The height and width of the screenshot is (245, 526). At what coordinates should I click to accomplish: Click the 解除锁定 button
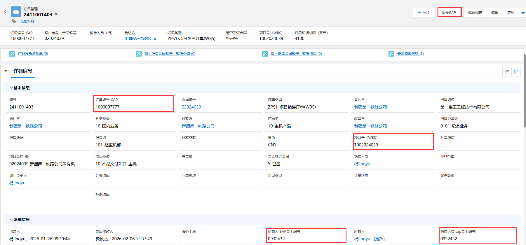[x=475, y=13]
